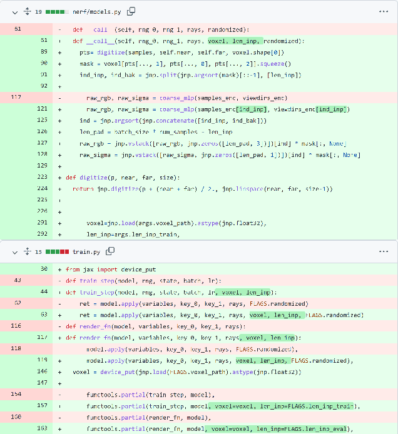Select deleted line 43 train_step definition

point(17,280)
